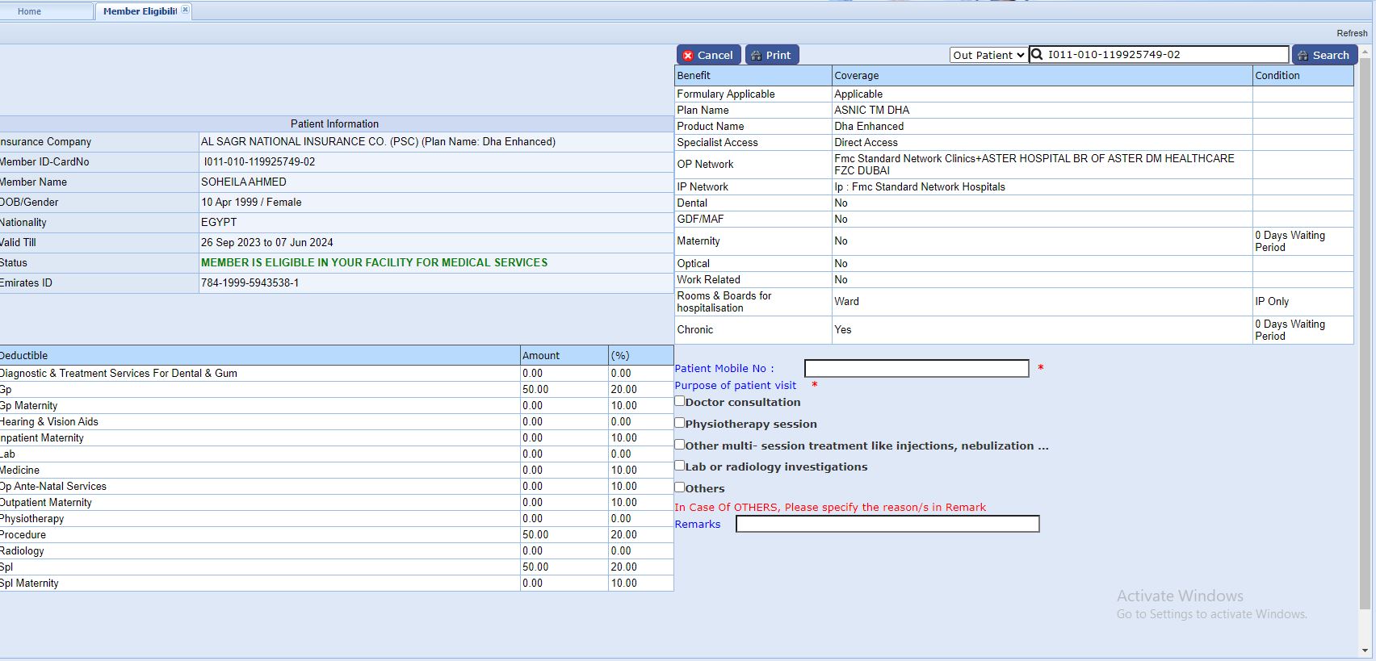
Task: Enable Lab or radiology investigations option
Action: click(x=680, y=466)
